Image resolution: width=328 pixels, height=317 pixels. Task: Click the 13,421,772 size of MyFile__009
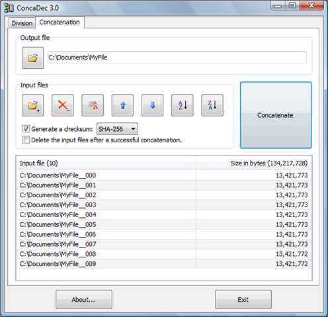(292, 264)
